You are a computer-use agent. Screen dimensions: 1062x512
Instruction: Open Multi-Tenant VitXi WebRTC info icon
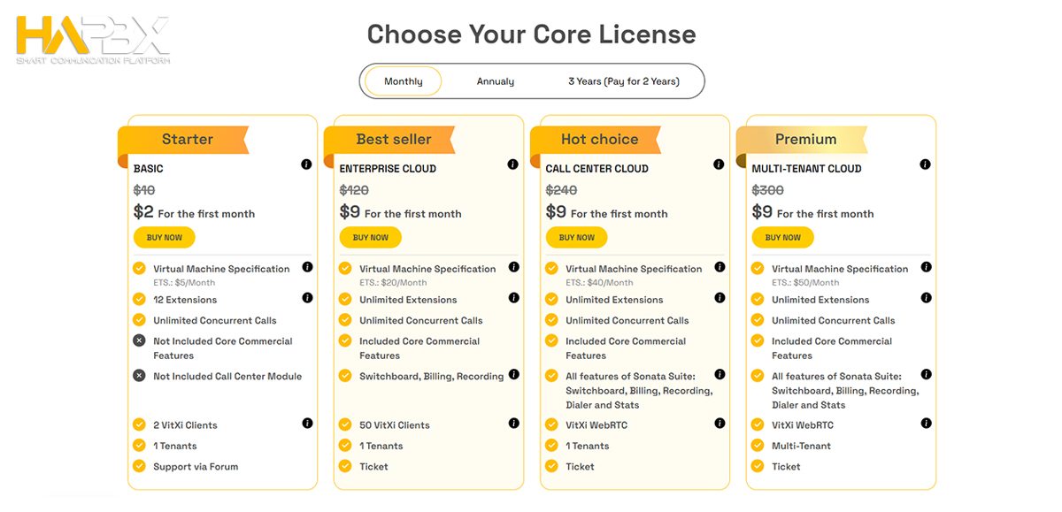click(926, 424)
